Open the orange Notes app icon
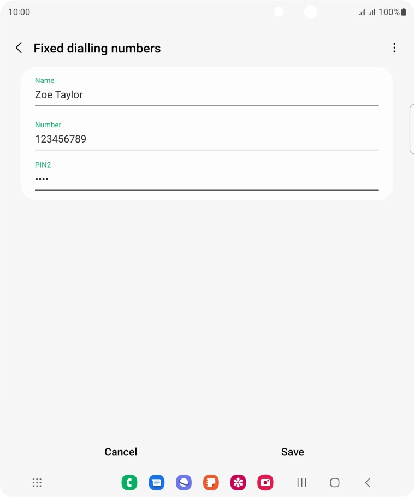 (x=211, y=482)
